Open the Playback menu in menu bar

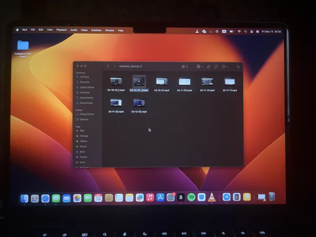(x=62, y=30)
